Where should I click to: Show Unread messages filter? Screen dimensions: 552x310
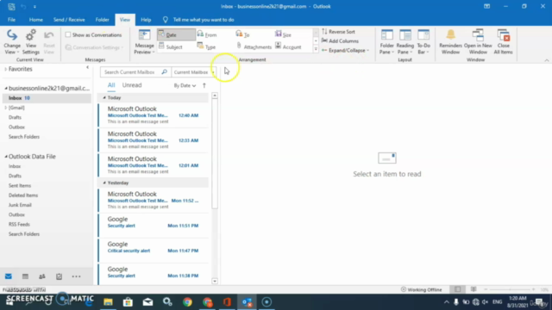pos(132,85)
